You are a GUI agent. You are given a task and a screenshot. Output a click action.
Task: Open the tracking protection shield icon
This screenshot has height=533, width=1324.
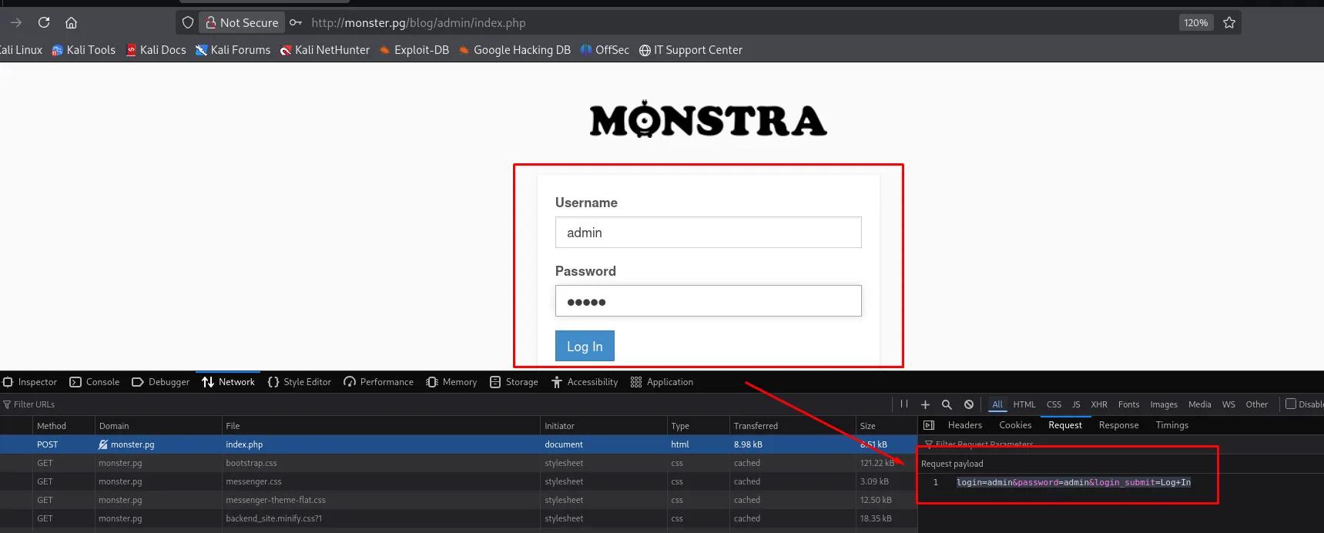tap(188, 22)
